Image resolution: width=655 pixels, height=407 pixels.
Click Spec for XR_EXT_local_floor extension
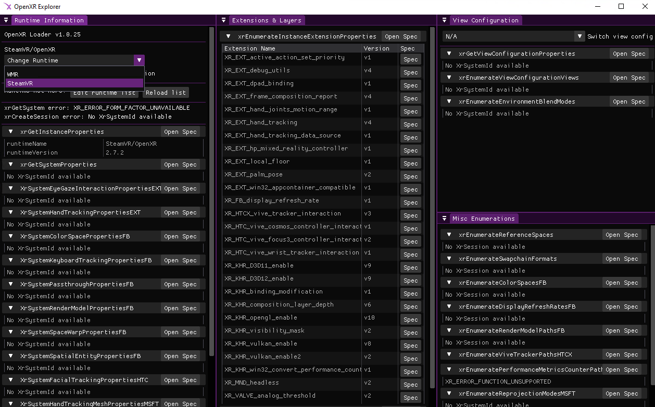pos(411,163)
